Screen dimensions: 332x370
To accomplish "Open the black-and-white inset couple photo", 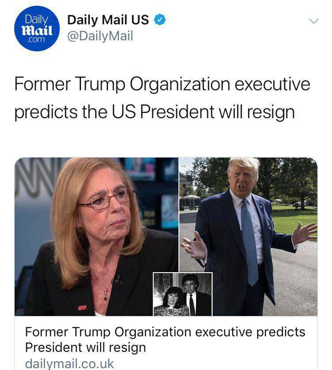I will 183,294.
